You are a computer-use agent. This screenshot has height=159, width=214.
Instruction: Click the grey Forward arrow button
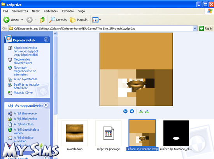point(29,20)
